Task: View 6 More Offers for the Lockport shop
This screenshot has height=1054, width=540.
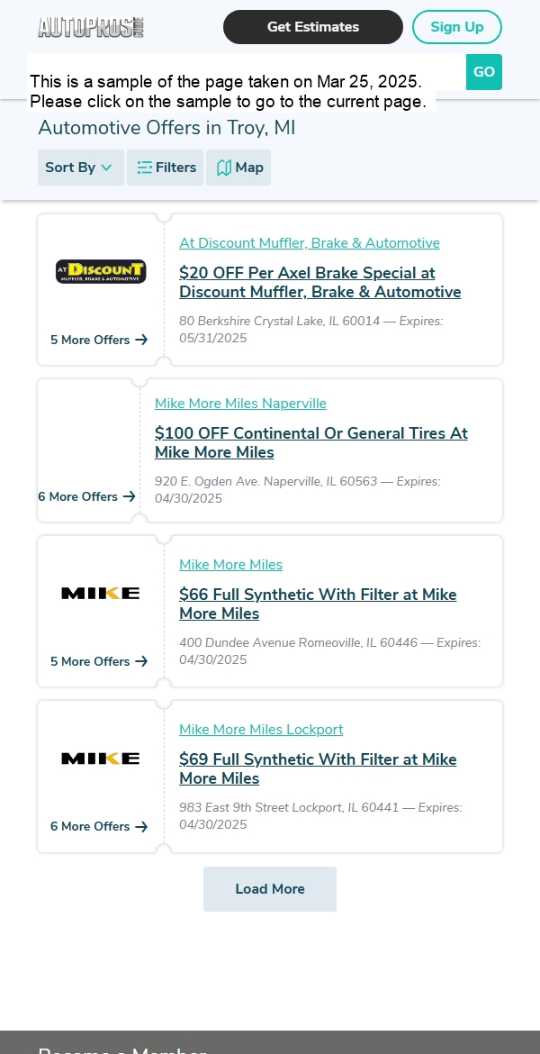Action: 99,826
